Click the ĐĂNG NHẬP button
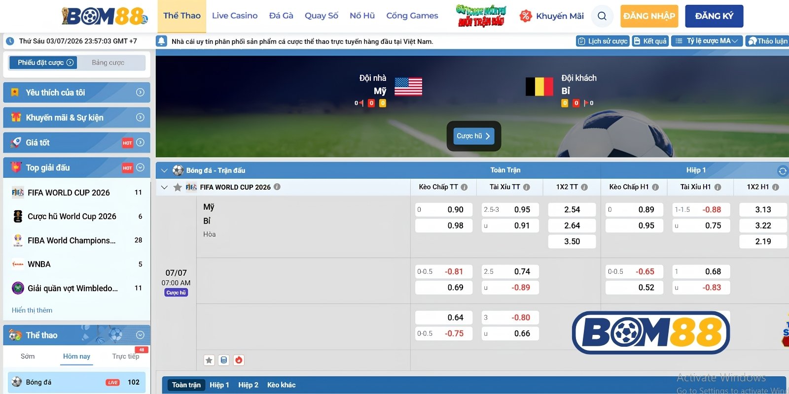The height and width of the screenshot is (394, 789). coord(649,16)
